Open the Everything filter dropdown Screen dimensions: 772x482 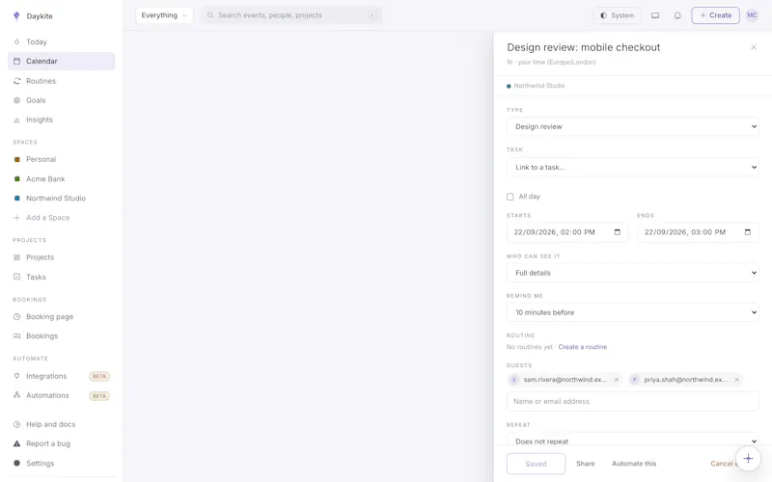pyautogui.click(x=164, y=15)
